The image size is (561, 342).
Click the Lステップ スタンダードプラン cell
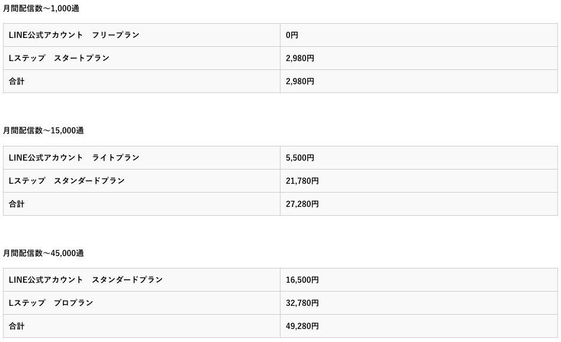point(142,181)
